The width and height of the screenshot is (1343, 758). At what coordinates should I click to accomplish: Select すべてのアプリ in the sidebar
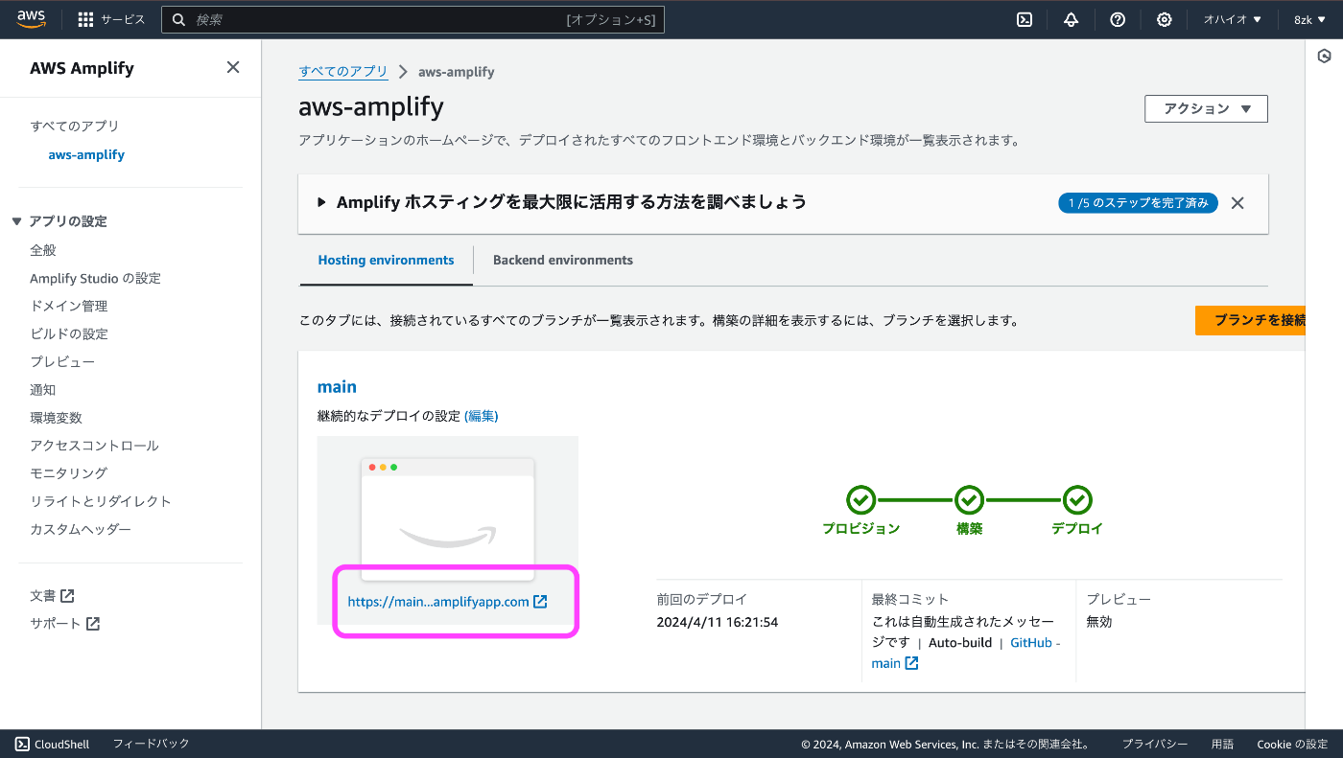(75, 126)
